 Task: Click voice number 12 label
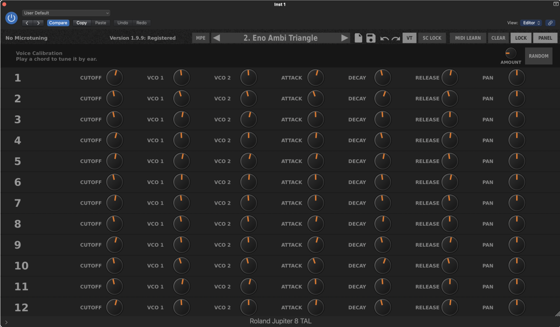point(21,307)
